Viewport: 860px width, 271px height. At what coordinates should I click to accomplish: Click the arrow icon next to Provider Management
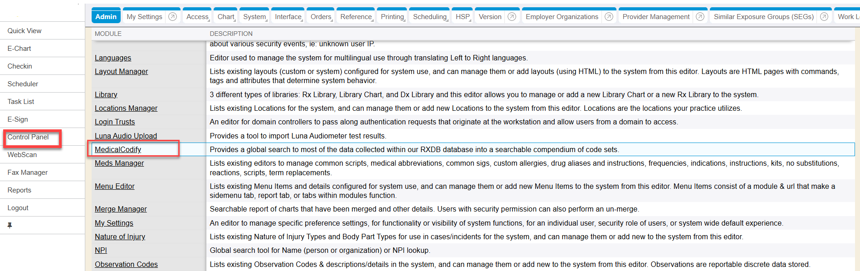(700, 17)
